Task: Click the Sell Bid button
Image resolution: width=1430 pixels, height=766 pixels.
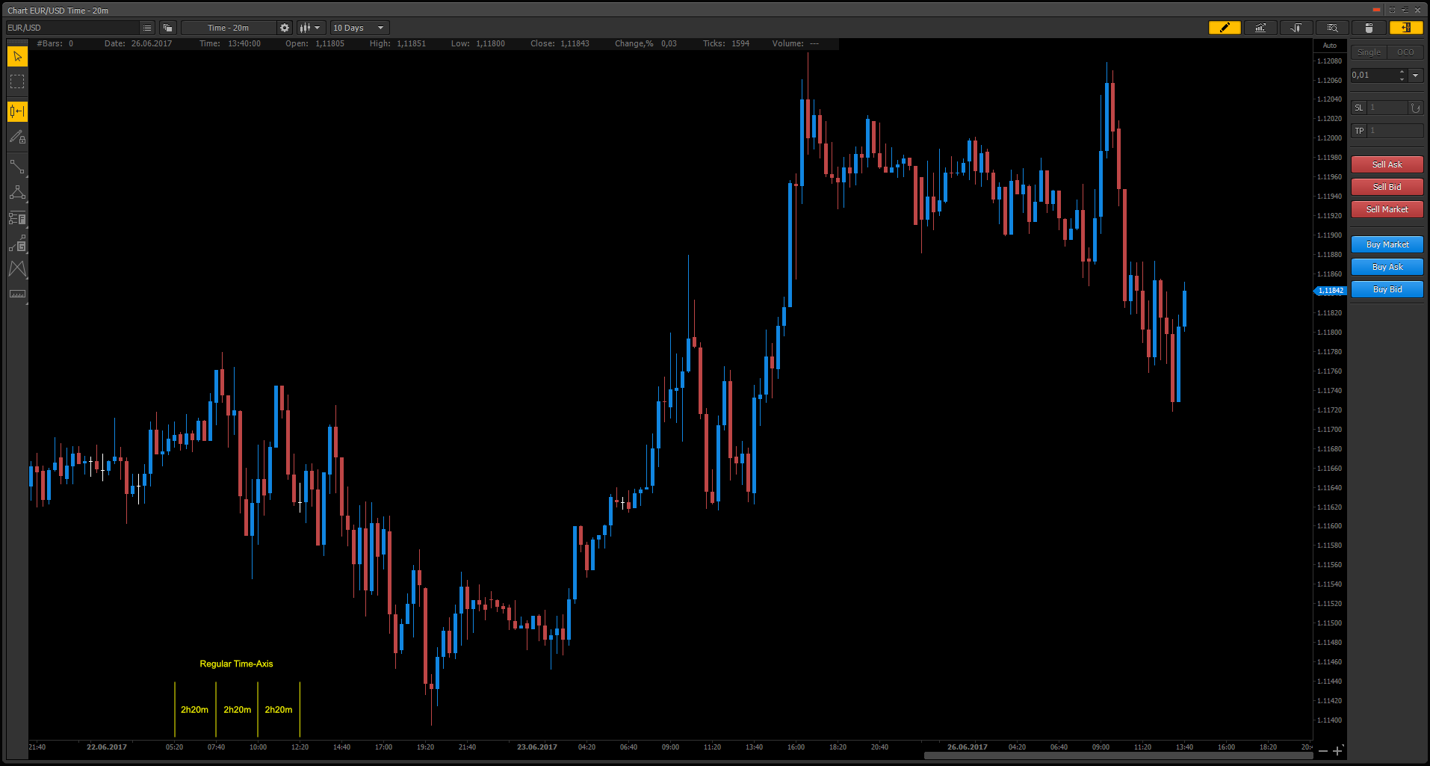Action: click(x=1387, y=187)
